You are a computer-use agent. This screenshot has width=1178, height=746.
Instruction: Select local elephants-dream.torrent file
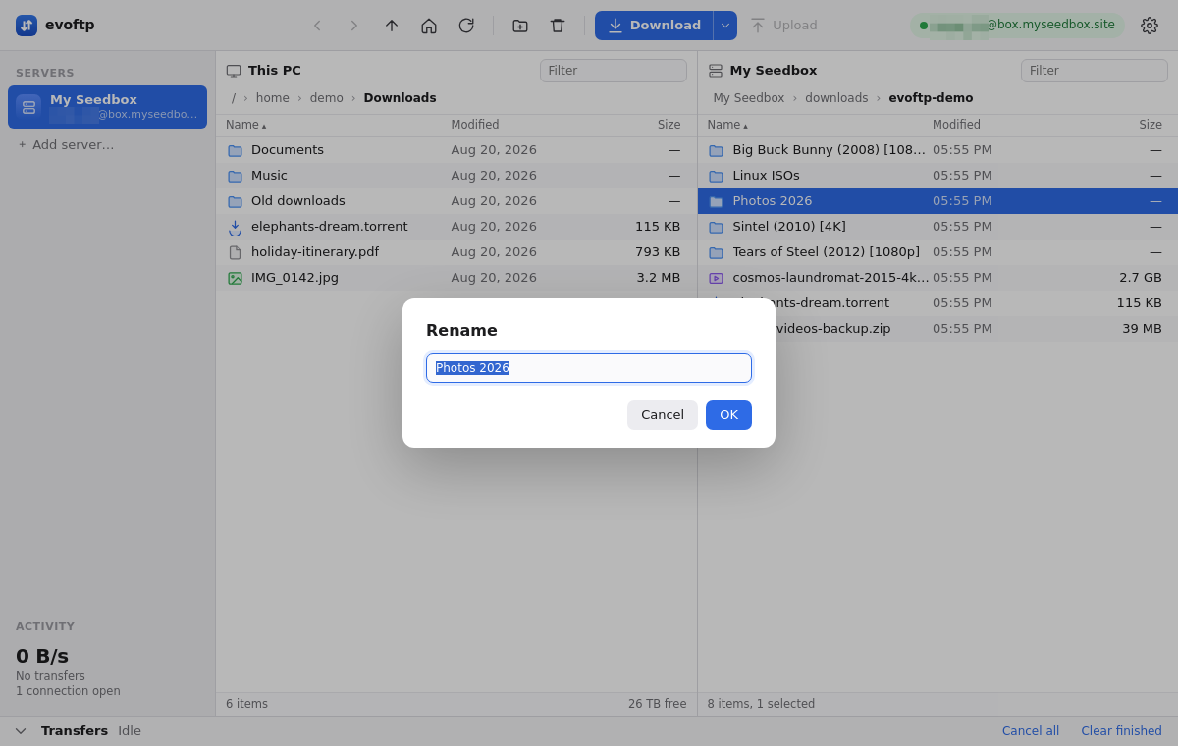point(456,227)
